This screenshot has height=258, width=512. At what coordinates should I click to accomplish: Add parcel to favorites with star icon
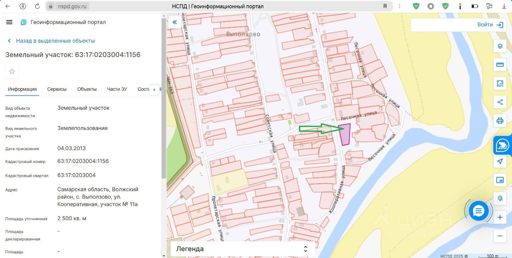coord(12,71)
